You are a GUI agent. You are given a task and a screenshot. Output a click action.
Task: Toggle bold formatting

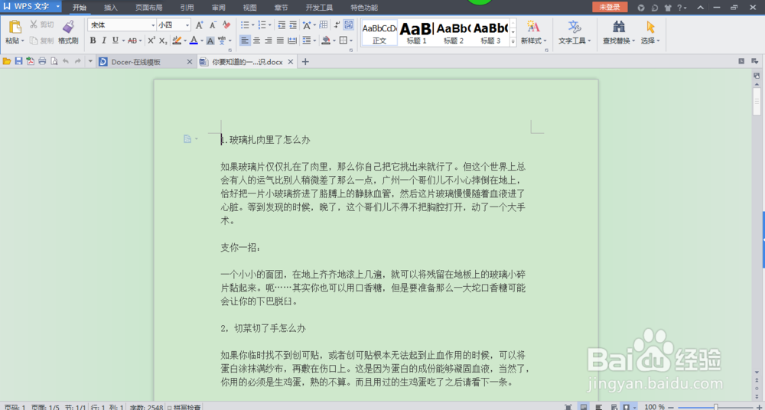point(93,41)
